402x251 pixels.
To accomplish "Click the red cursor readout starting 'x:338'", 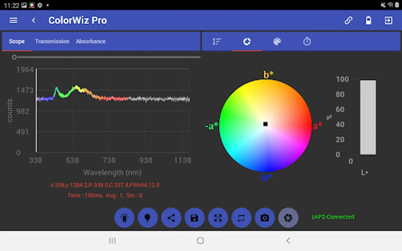I will (x=105, y=185).
